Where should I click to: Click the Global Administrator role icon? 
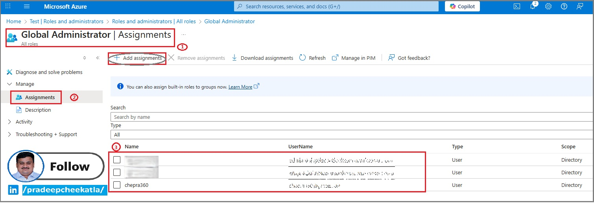point(12,37)
